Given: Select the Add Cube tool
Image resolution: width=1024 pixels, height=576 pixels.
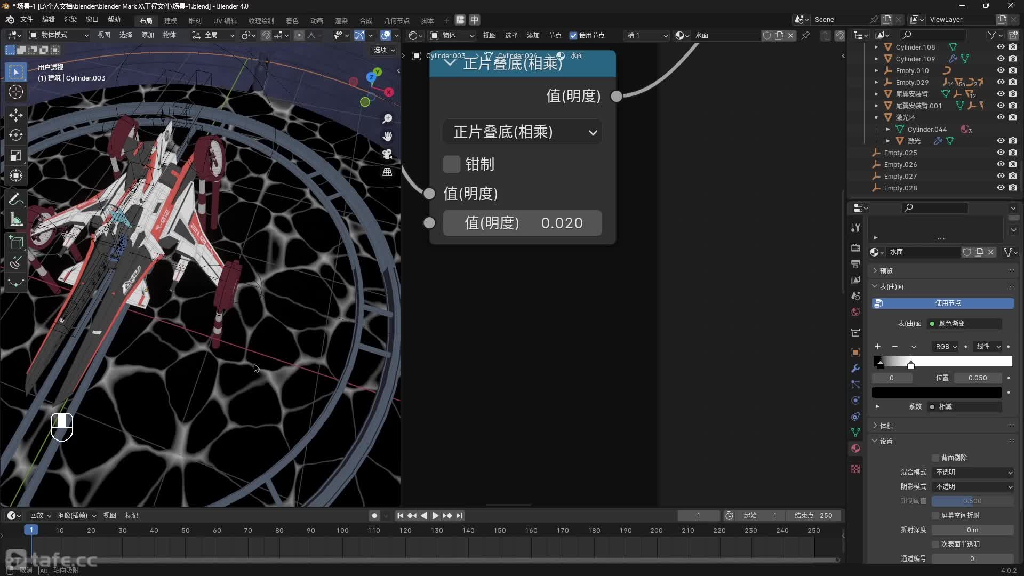Looking at the screenshot, I should 15,242.
